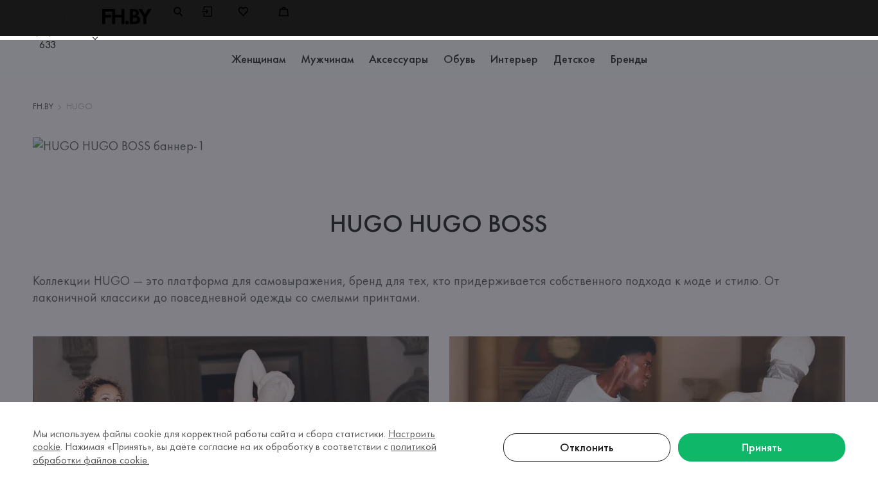Select Аксессуары in navigation

coord(399,60)
